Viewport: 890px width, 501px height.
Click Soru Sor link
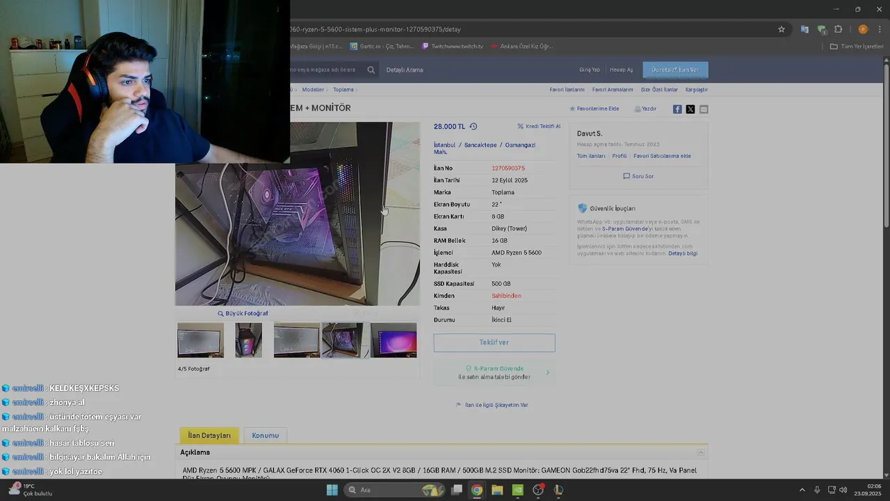(638, 176)
